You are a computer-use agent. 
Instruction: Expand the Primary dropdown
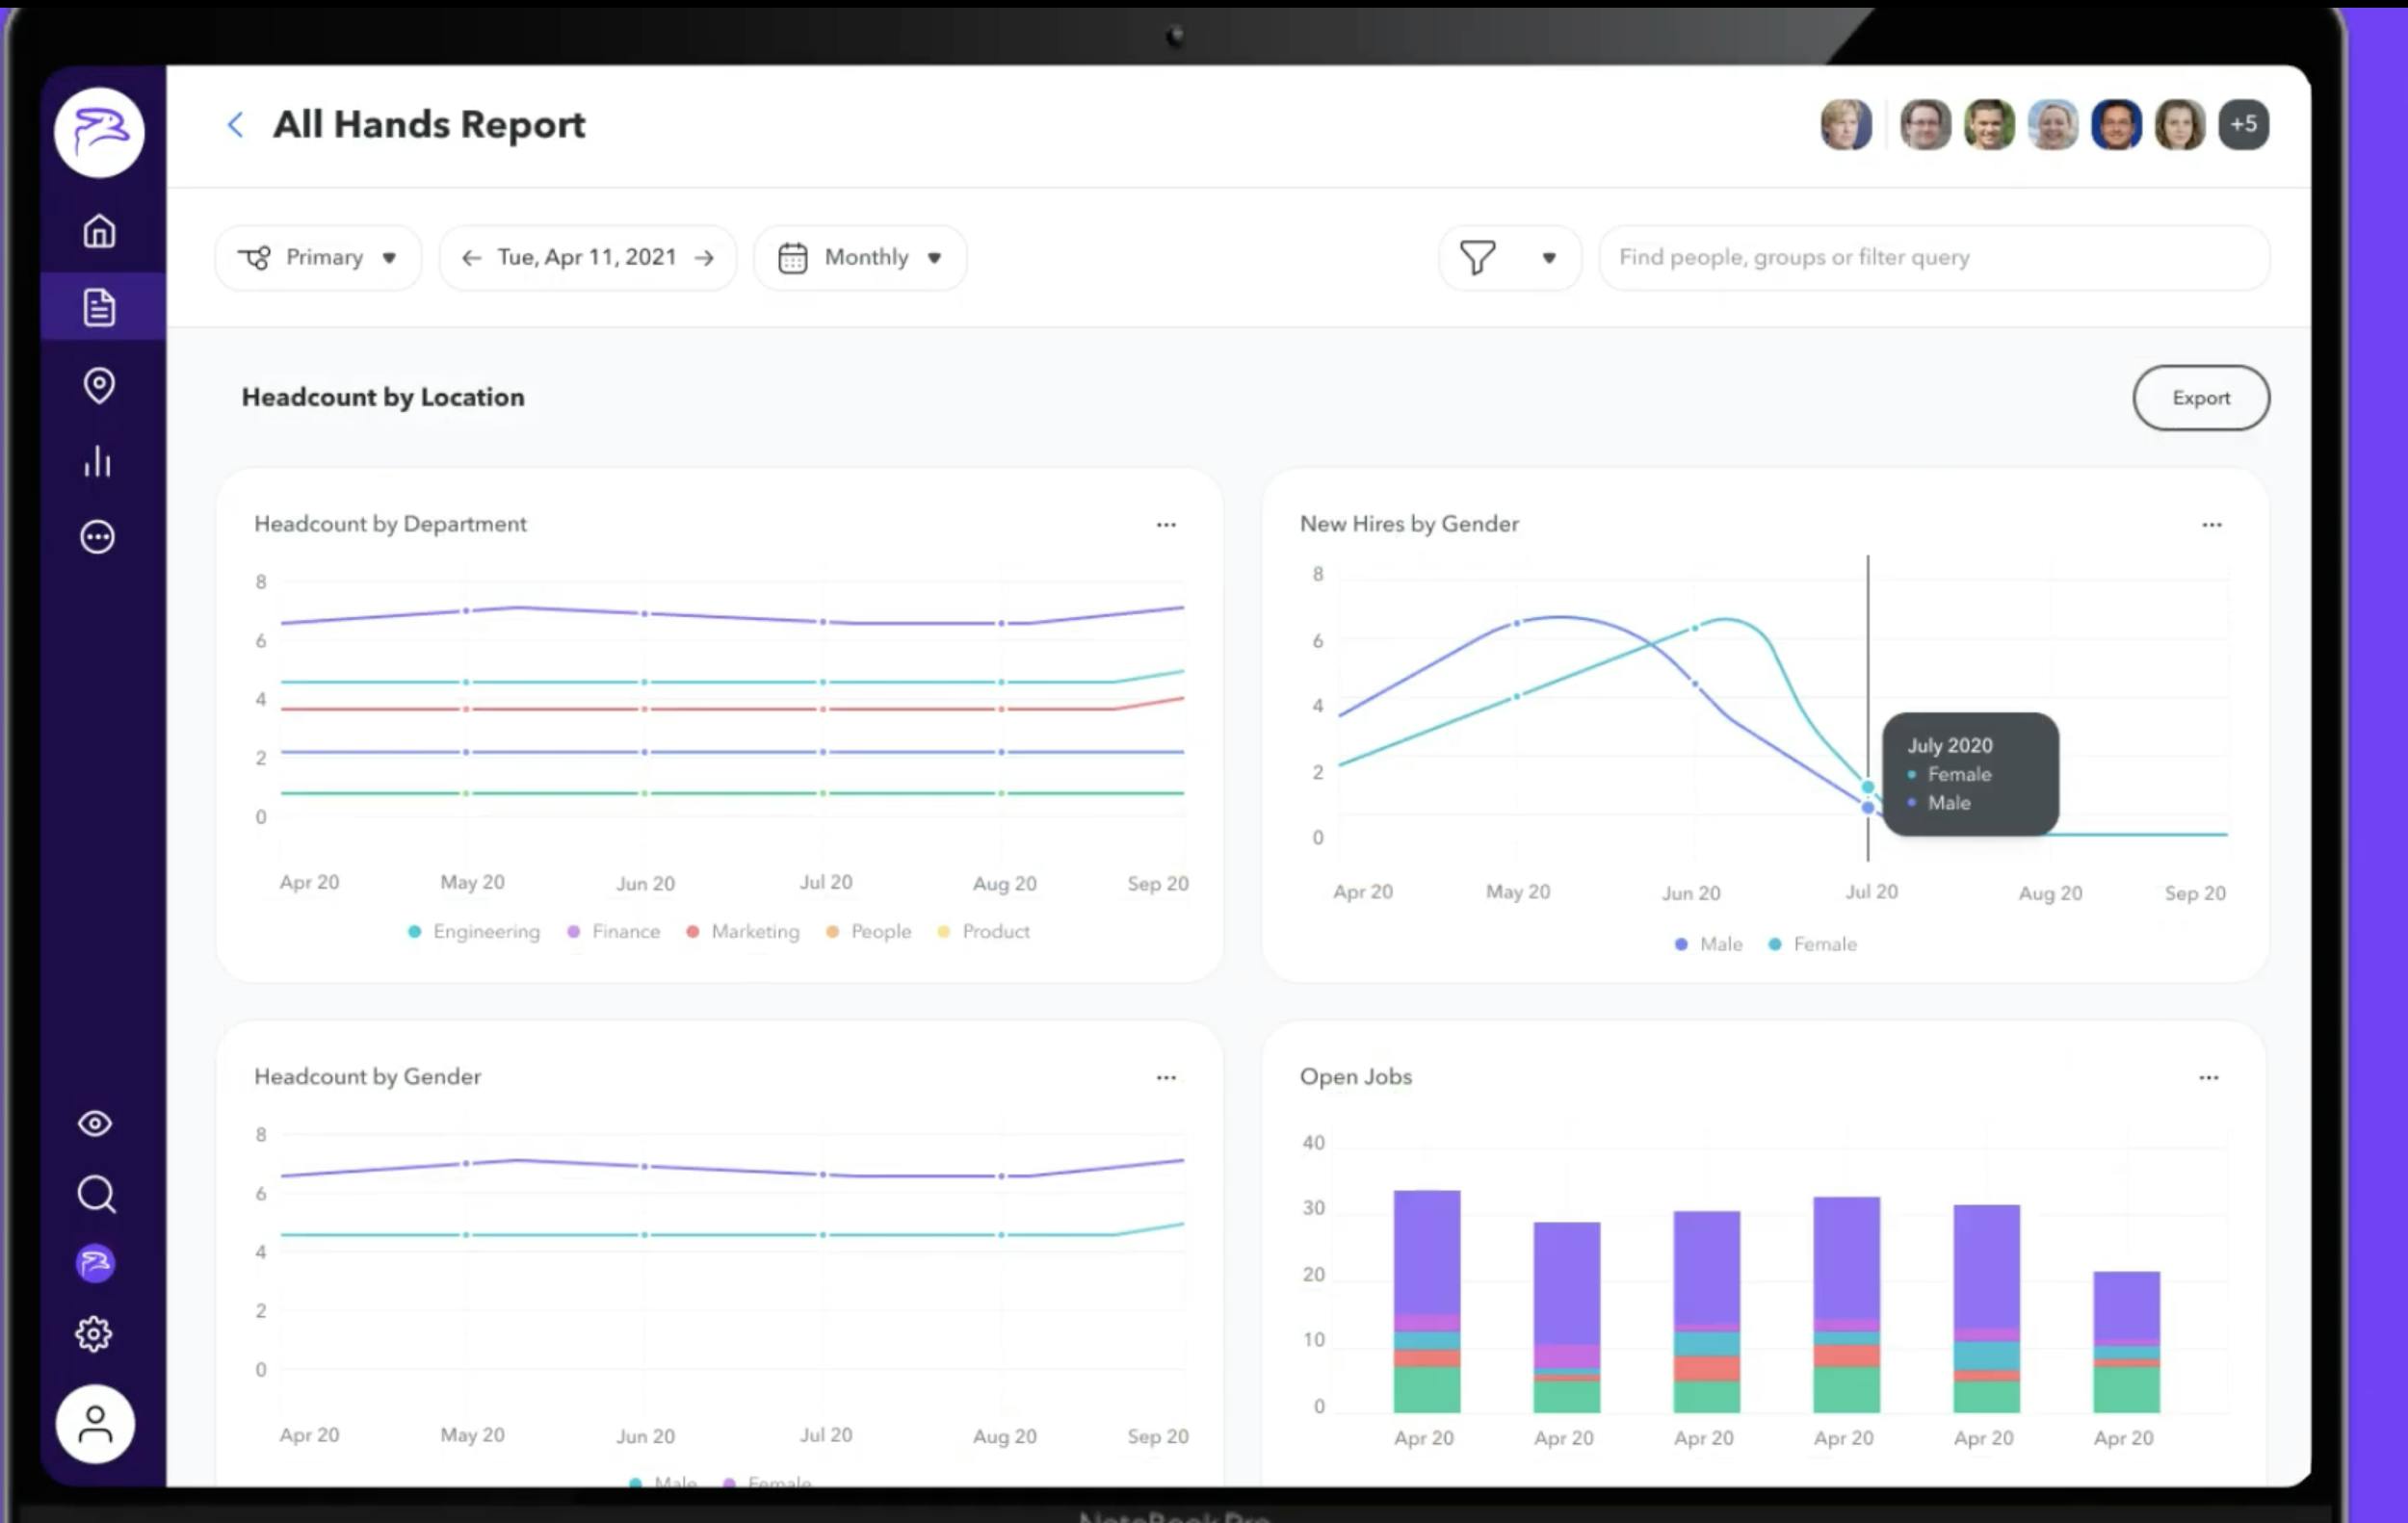(x=318, y=258)
